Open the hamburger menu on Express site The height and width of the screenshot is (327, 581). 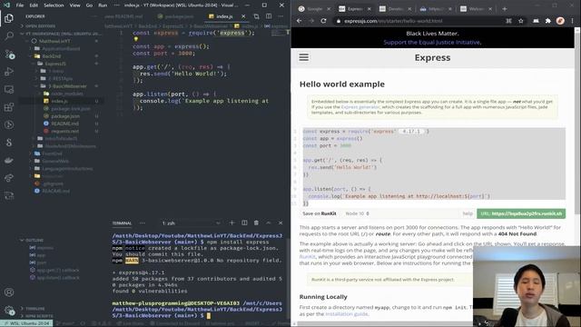304,57
